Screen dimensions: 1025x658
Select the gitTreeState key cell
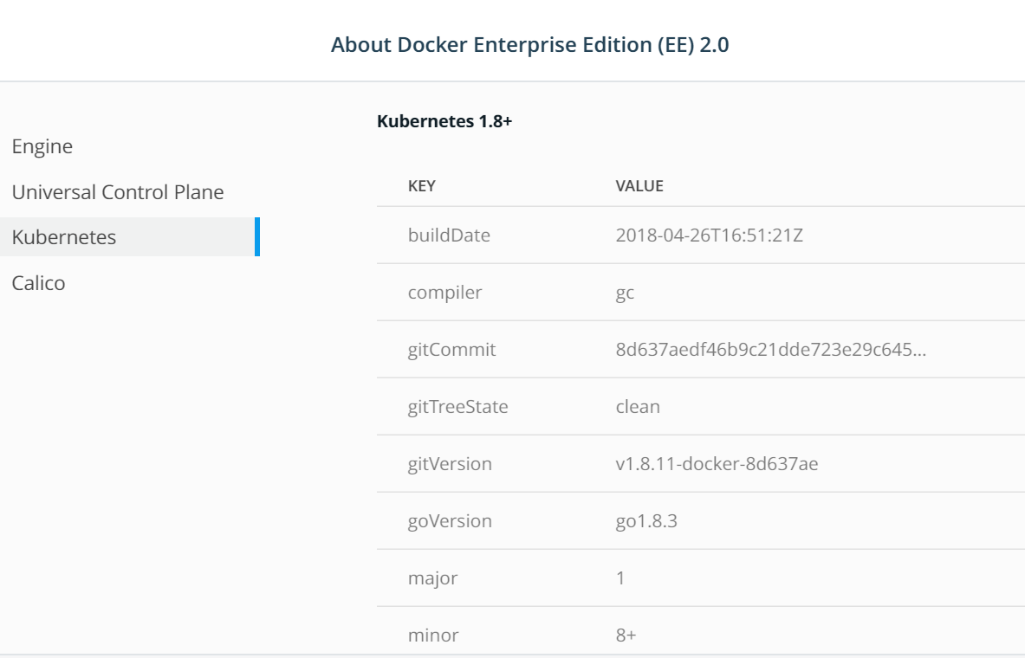coord(457,407)
